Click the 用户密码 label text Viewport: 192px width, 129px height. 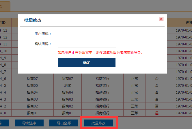[x=42, y=34]
